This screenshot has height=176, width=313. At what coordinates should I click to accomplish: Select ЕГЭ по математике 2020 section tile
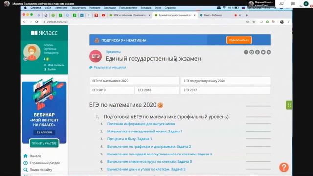pos(134,81)
